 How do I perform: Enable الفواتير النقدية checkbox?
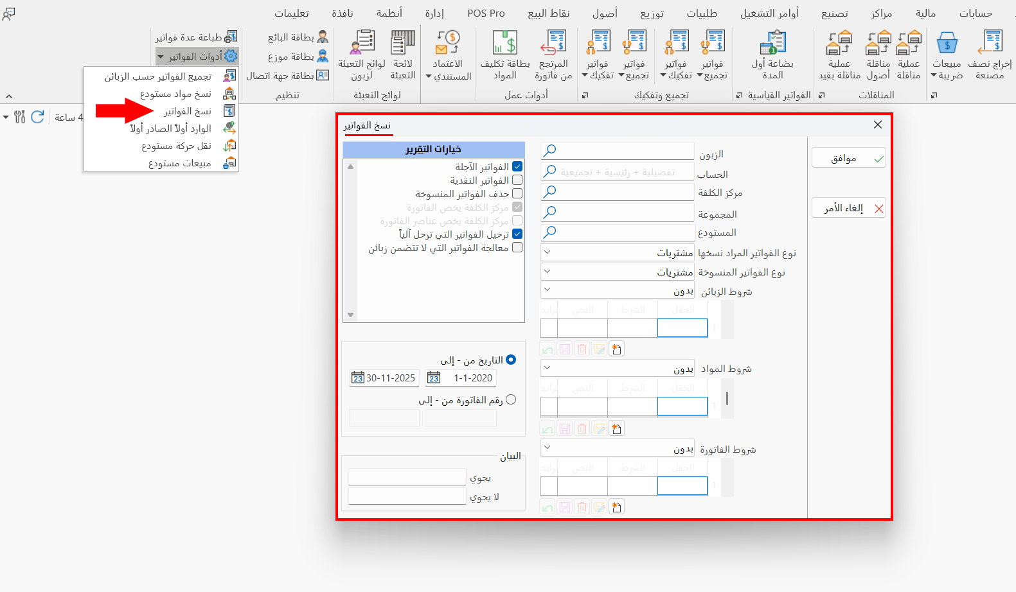pos(517,180)
